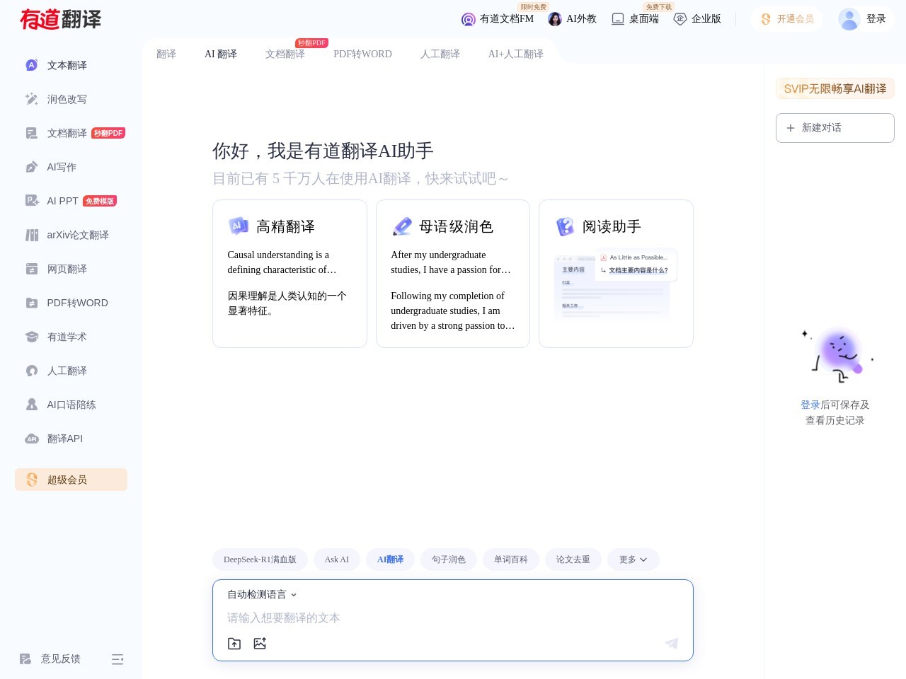Click the 秒翻PDF badge in sidebar
This screenshot has height=679, width=906.
[108, 133]
